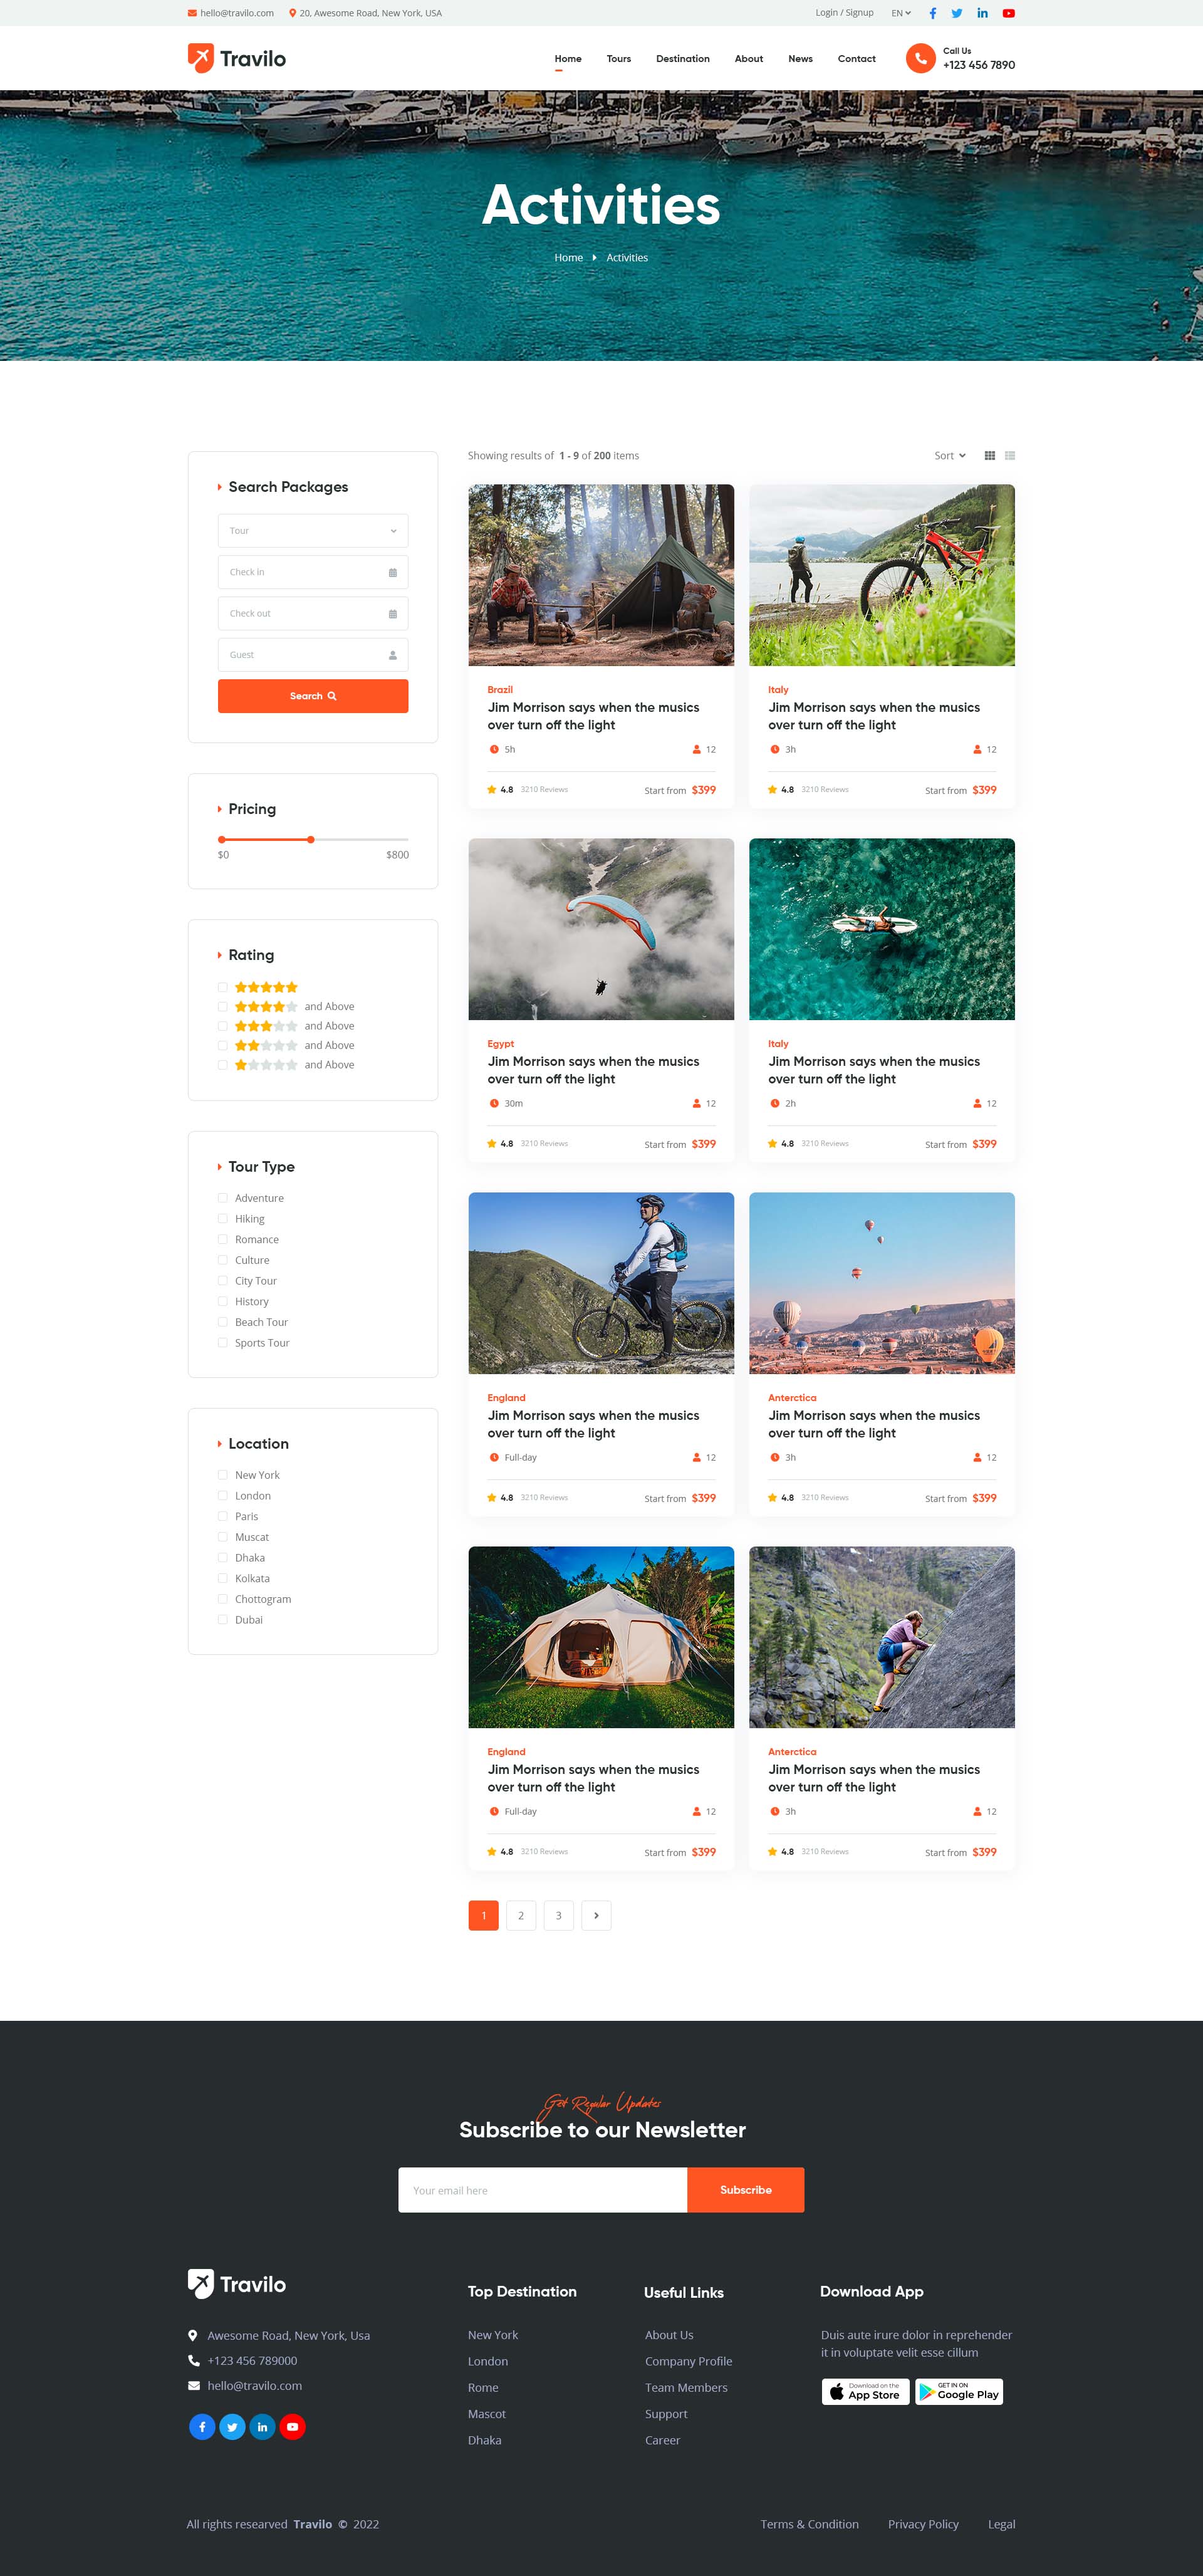Navigate to the Tours menu item
The width and height of the screenshot is (1203, 2576).
pyautogui.click(x=618, y=59)
